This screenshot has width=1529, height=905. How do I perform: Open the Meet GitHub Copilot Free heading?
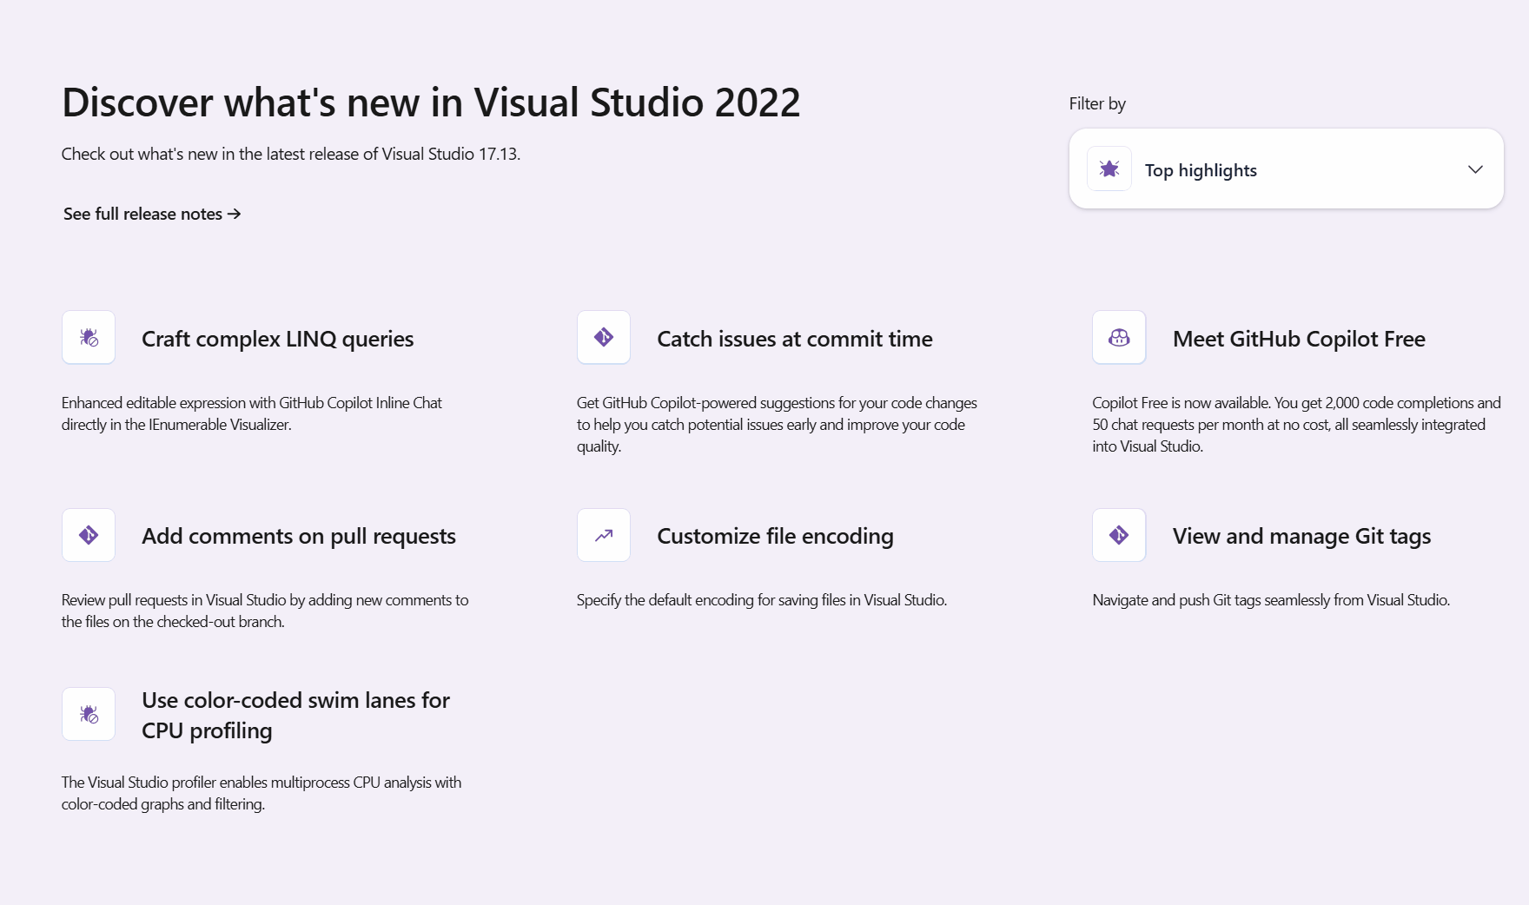(1299, 339)
